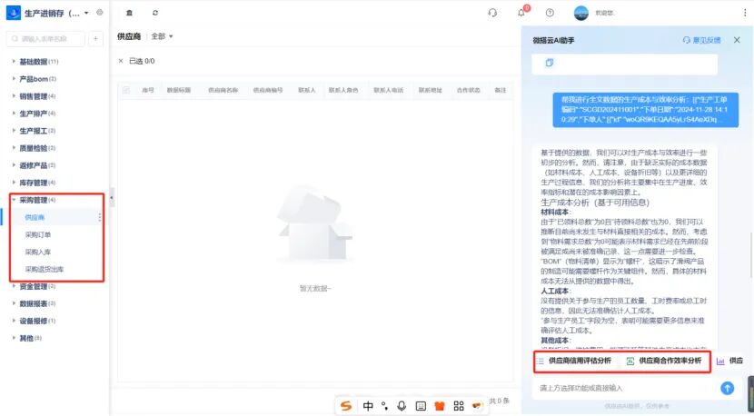Collapse the 采购管理 group
754x416 pixels.
[x=14, y=200]
